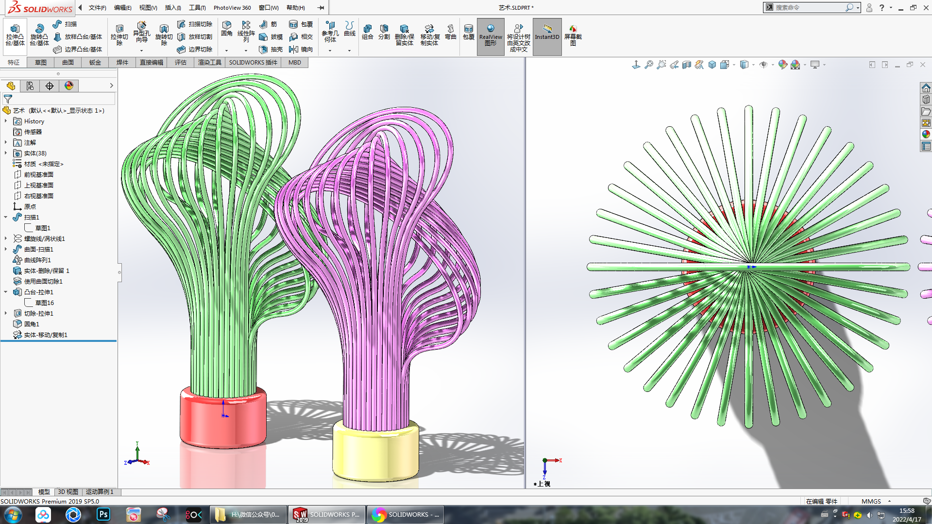Select the 放样切割 lofted cut tool
932x524 pixels.
pos(194,36)
